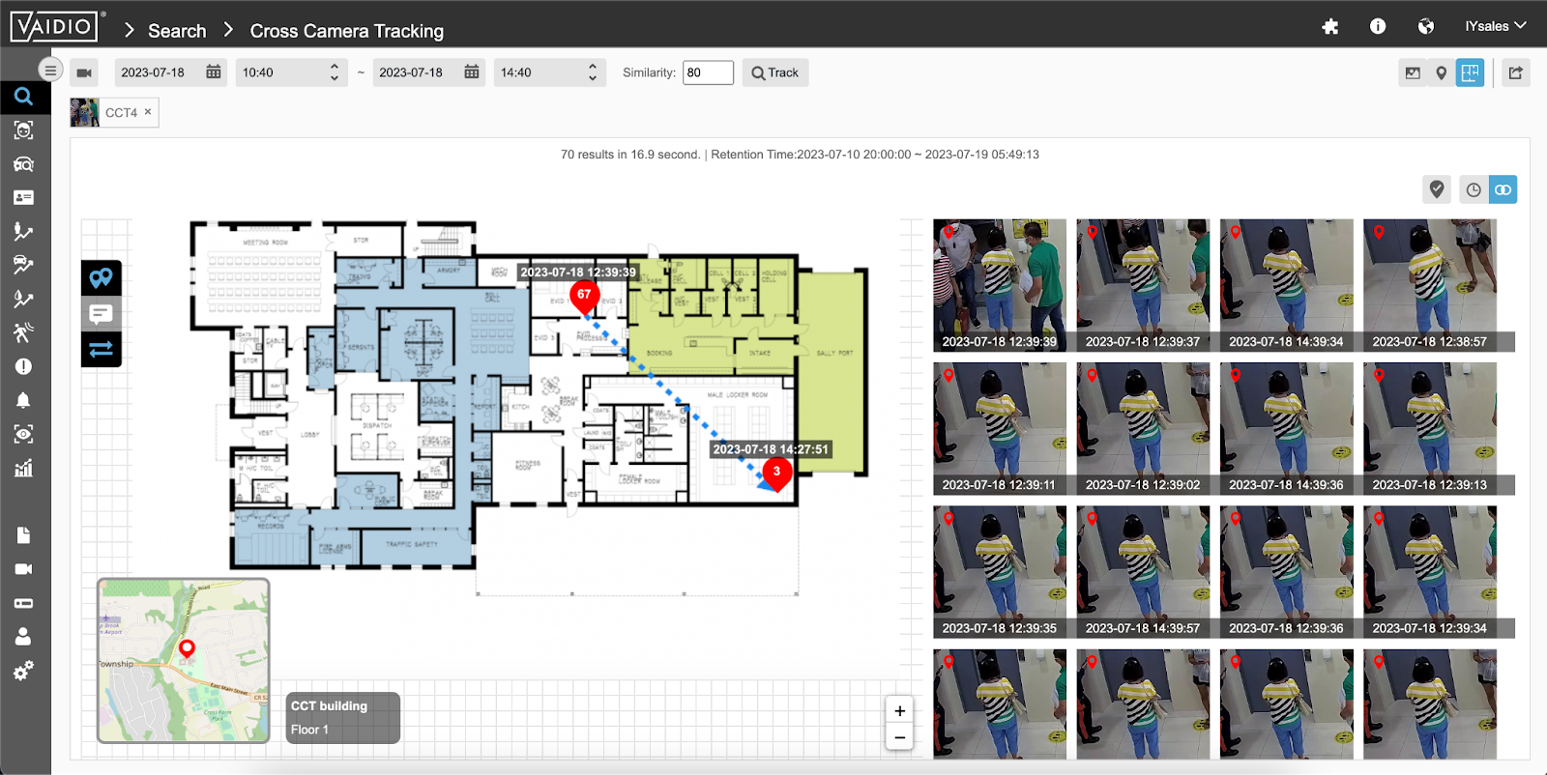The height and width of the screenshot is (775, 1547).
Task: Open thumbnail timestamped 2023-07-18 12:39:39
Action: 999,284
